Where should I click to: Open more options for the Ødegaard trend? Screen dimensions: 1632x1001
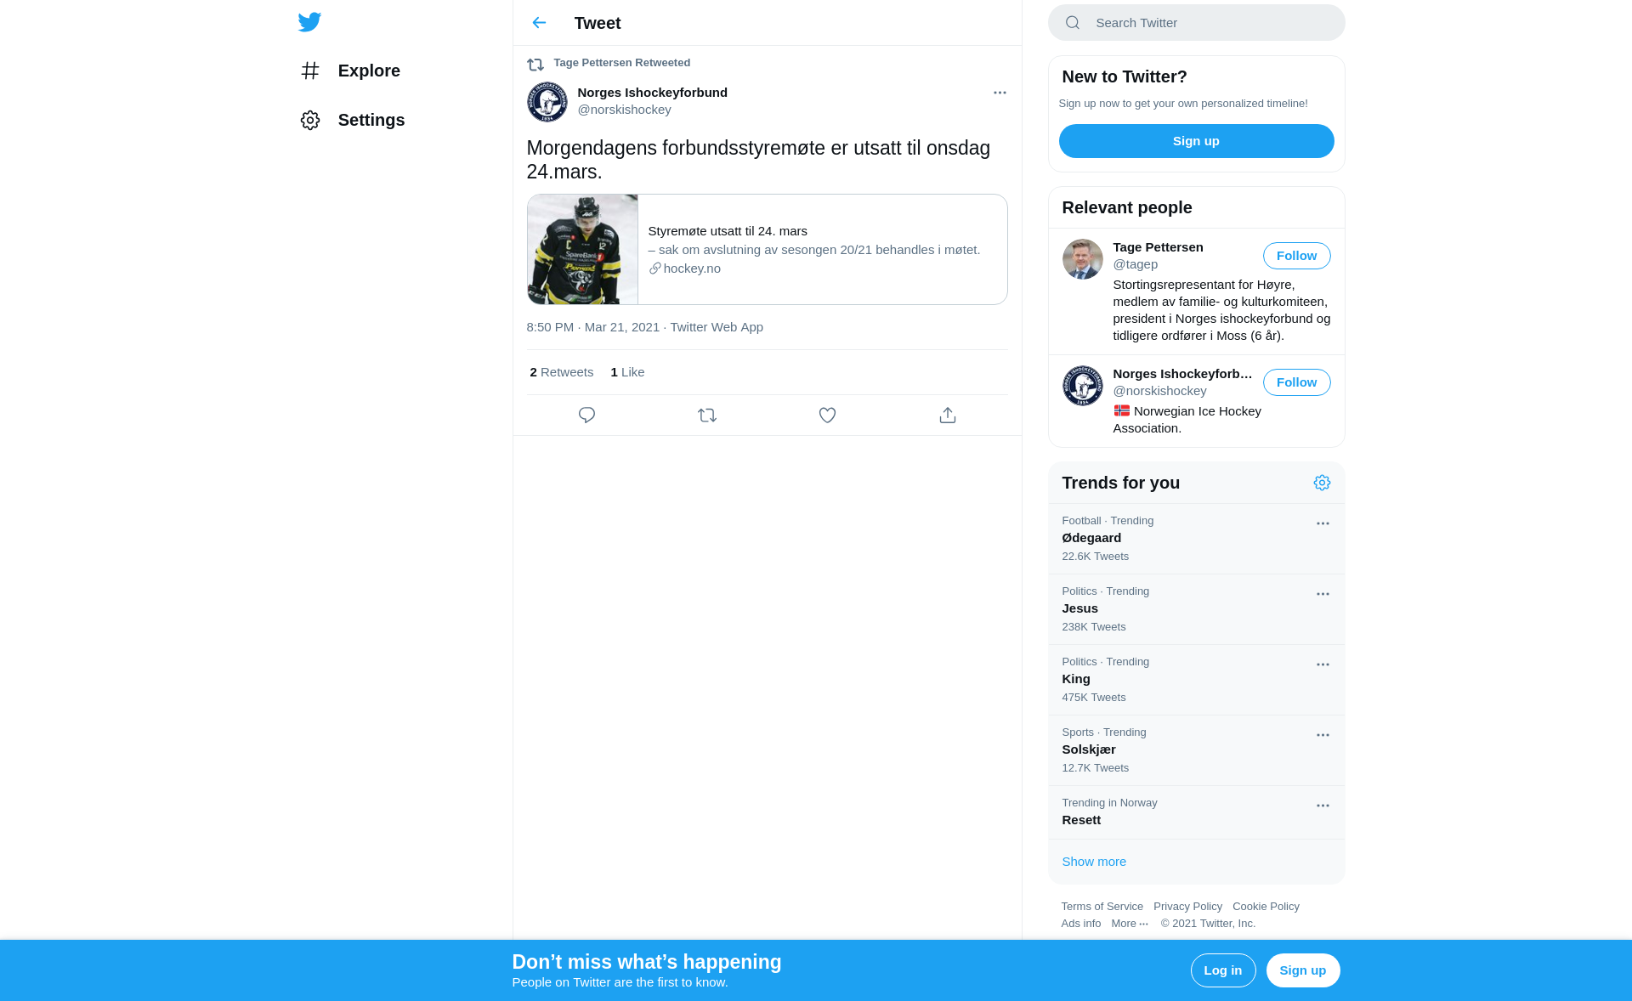[x=1323, y=523]
